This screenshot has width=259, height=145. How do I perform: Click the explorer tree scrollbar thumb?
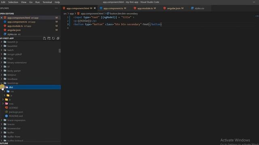[x=59, y=51]
